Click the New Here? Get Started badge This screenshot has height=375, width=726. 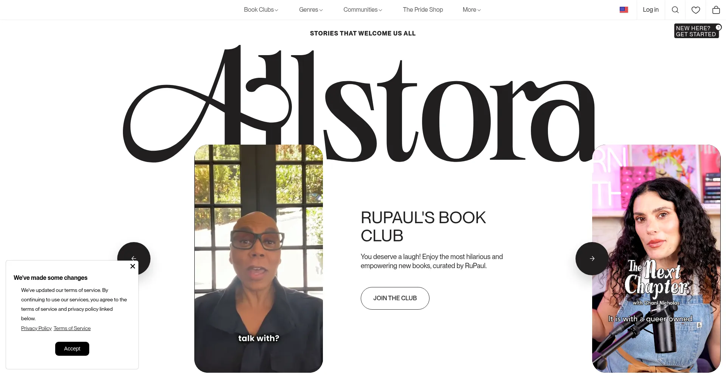(x=696, y=31)
